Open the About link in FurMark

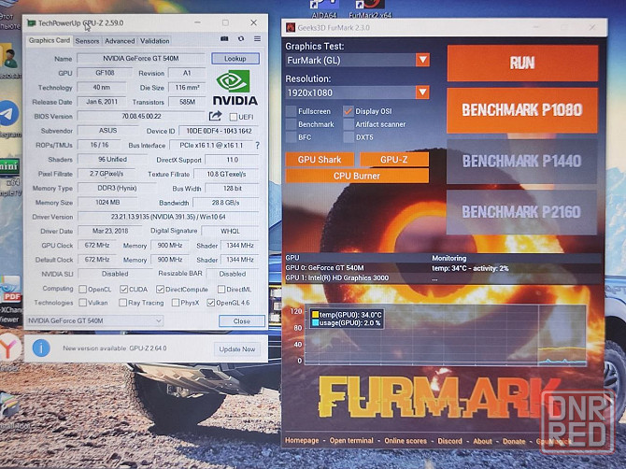[x=482, y=441]
